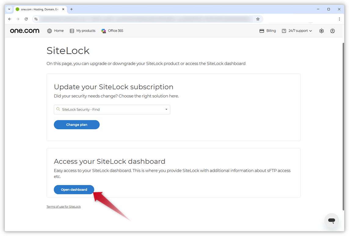
Task: Switch to the one.com browser tab
Action: [x=40, y=9]
